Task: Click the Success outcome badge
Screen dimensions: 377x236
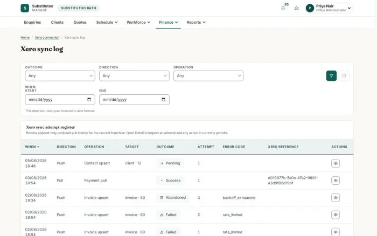Action: (x=170, y=181)
